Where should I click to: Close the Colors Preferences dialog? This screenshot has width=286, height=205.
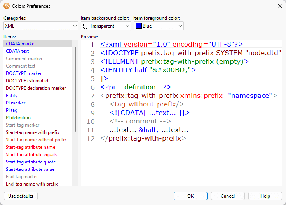point(280,6)
